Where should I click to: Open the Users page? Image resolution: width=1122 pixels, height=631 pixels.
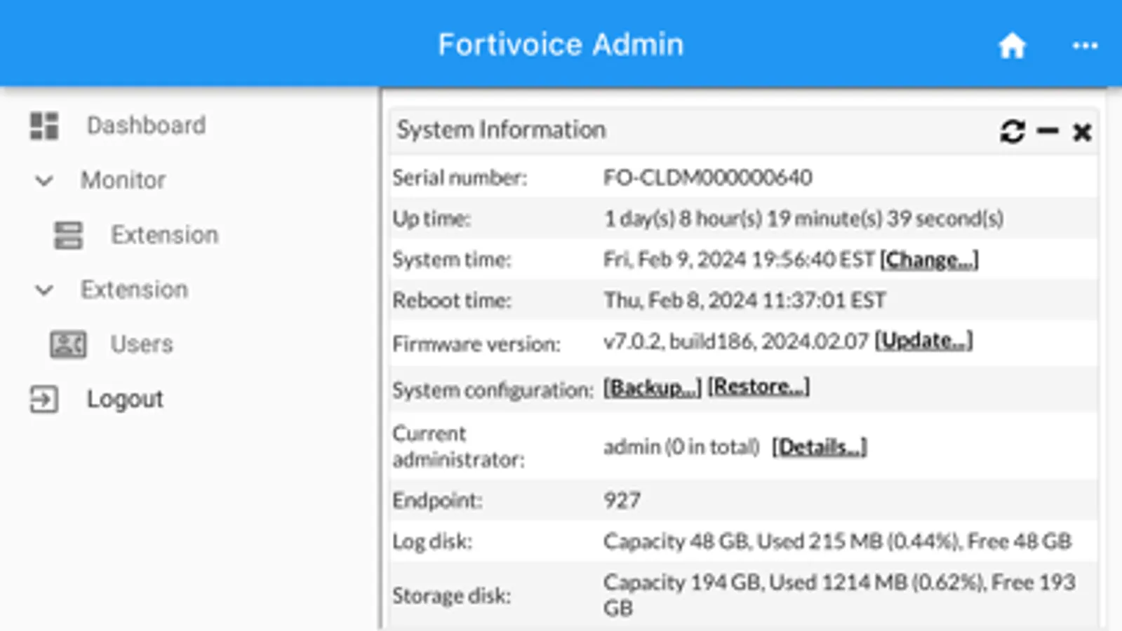(x=141, y=344)
